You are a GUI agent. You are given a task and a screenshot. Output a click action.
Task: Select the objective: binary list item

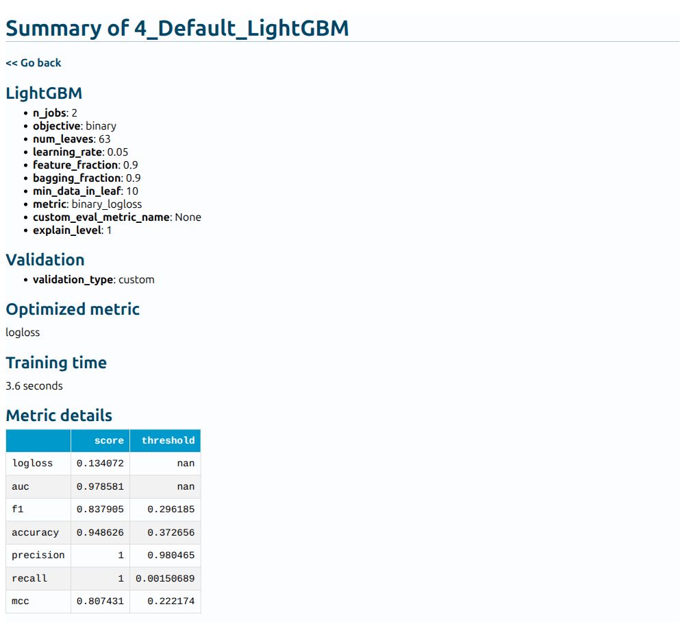pyautogui.click(x=75, y=126)
